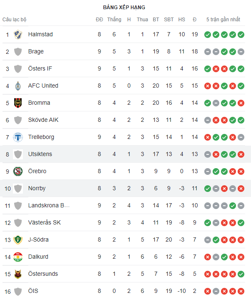Click the Bromma team logo

click(x=18, y=103)
